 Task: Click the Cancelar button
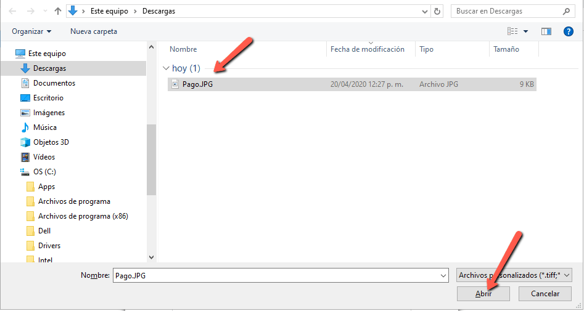545,294
